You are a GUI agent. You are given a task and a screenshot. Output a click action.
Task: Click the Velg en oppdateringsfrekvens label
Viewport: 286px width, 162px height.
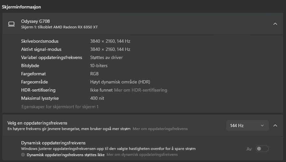coord(37,123)
